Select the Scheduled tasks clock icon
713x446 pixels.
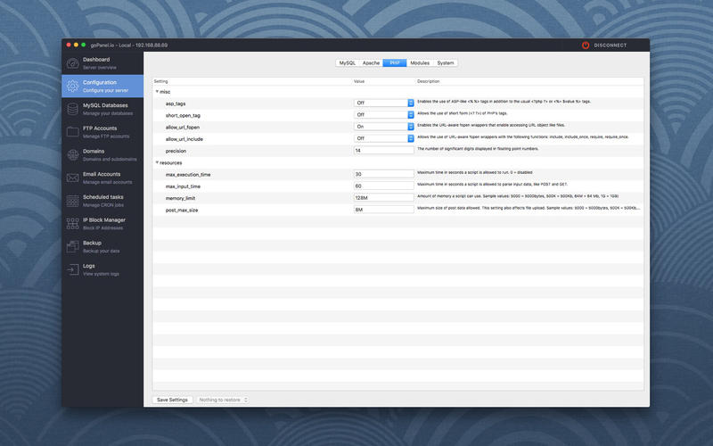pyautogui.click(x=72, y=201)
